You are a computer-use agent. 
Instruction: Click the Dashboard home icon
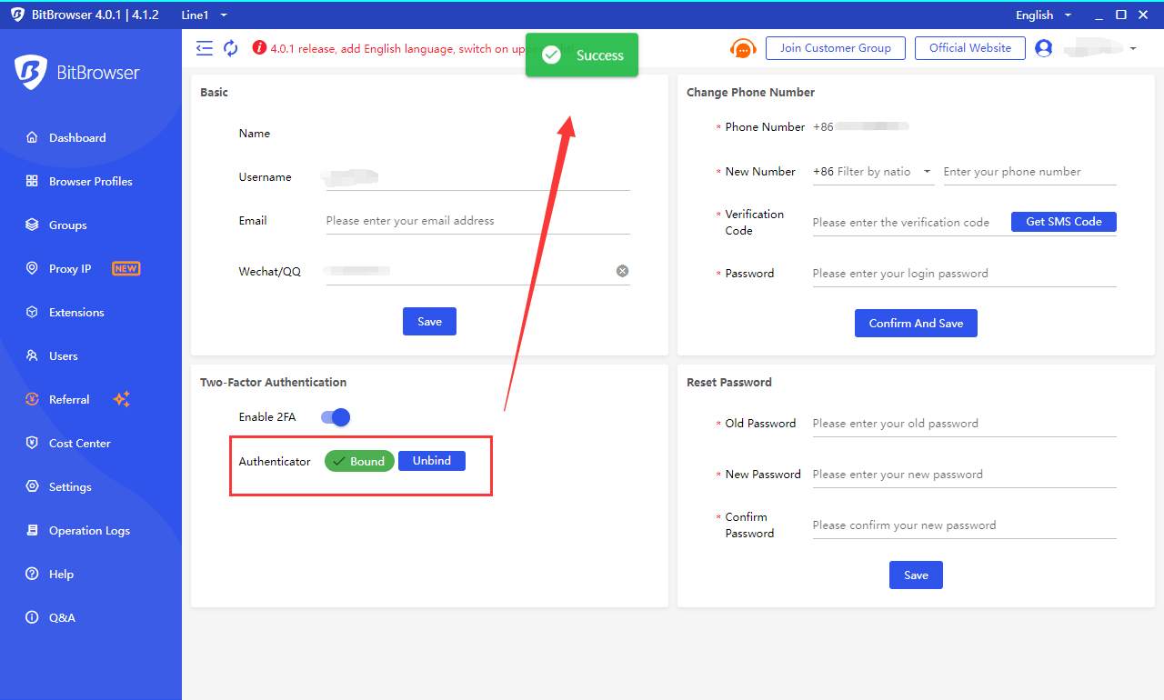point(32,138)
